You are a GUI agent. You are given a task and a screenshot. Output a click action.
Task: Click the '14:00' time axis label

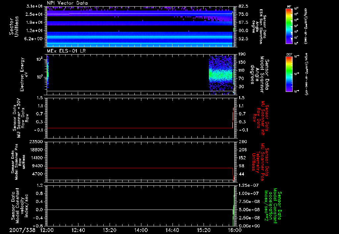click(141, 230)
